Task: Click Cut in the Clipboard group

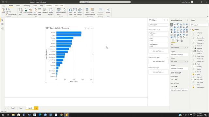Action: point(8,9)
